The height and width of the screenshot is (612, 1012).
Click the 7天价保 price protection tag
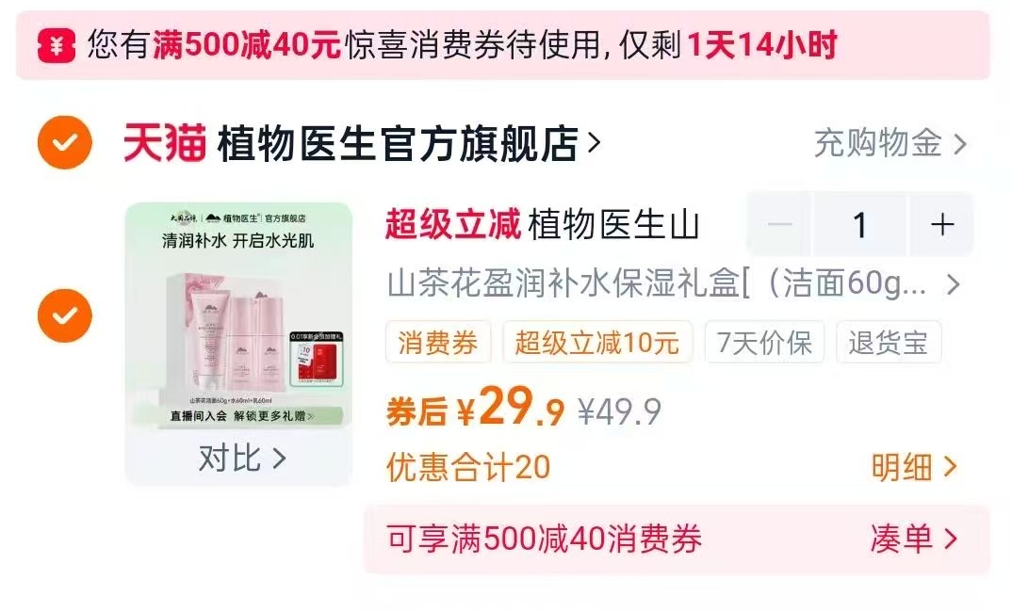coord(764,343)
